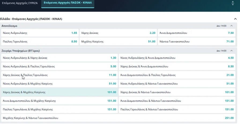The height and width of the screenshot is (124, 240).
Task: Select pair Χάρης Δούκας & Νάντια Γιαννακοπούλου
Action: 177,92
